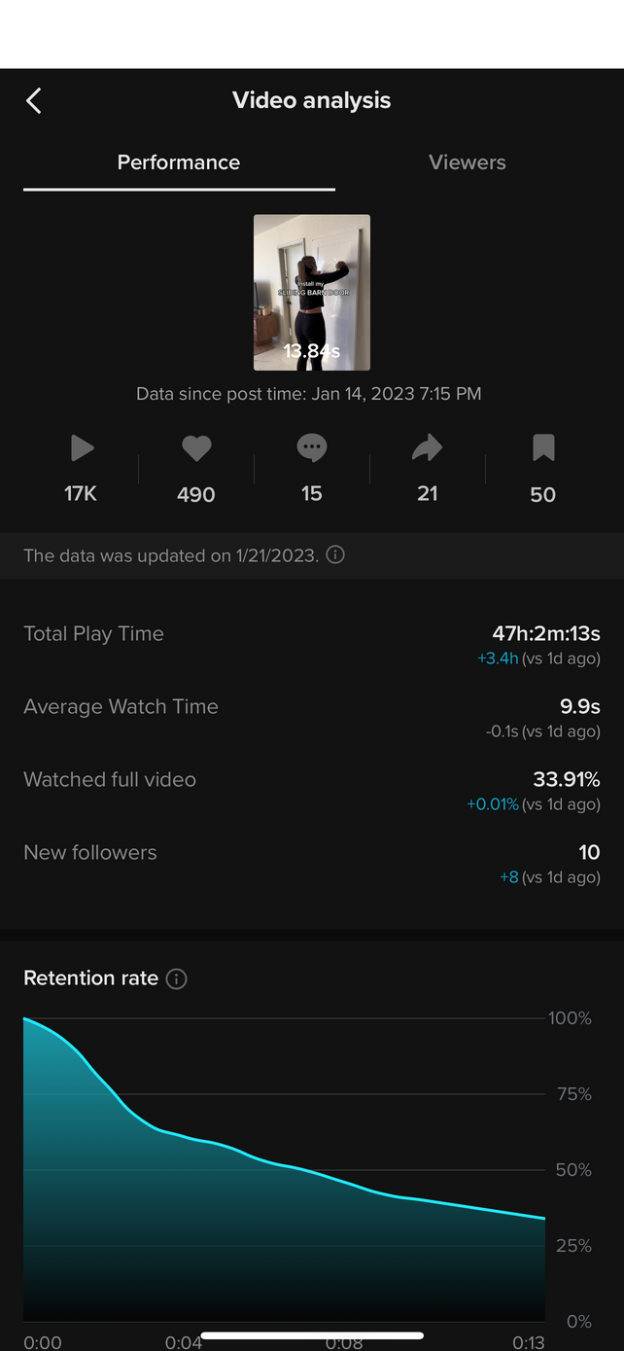Tap the bookmark saves icon
Screen dimensions: 624x1351
pyautogui.click(x=543, y=447)
